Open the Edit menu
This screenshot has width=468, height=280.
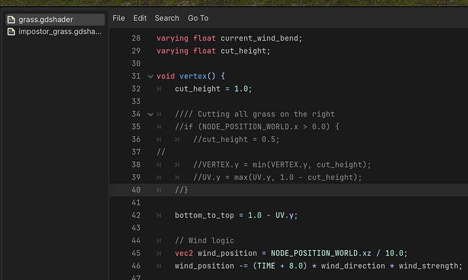click(x=140, y=18)
